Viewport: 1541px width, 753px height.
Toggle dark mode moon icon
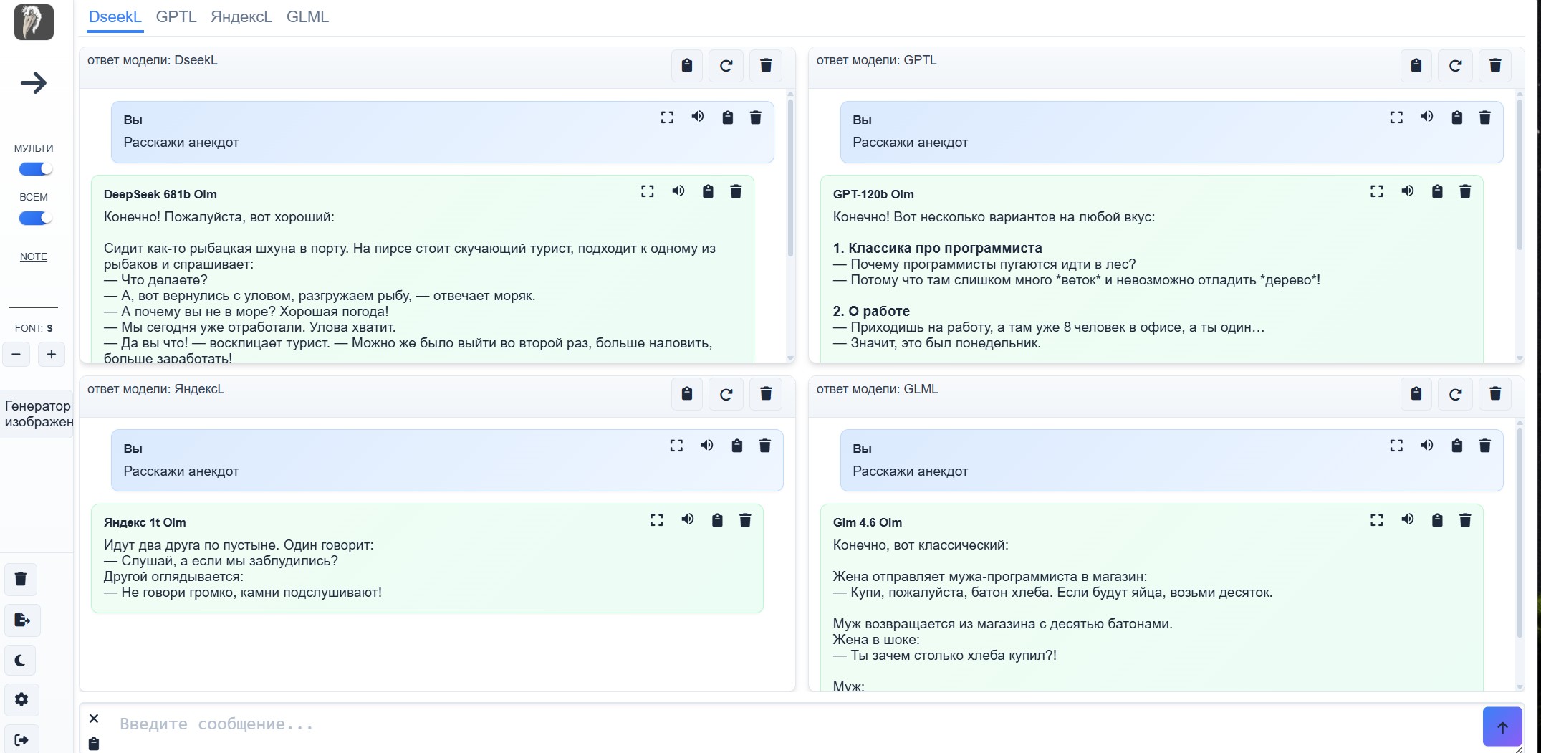[x=21, y=661]
